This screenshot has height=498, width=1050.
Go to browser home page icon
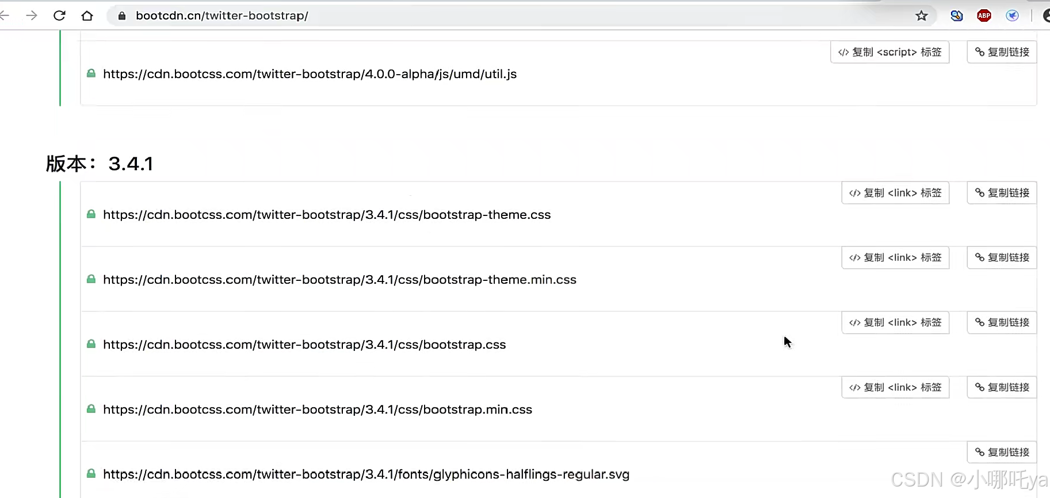click(87, 16)
